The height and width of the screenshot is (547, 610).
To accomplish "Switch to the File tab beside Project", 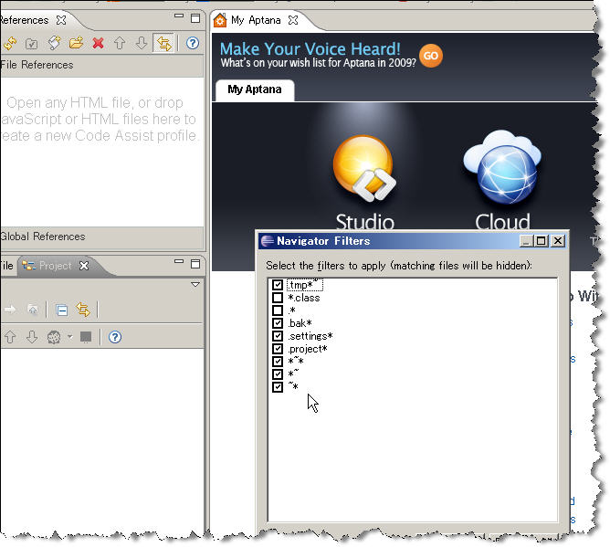I will click(x=7, y=266).
